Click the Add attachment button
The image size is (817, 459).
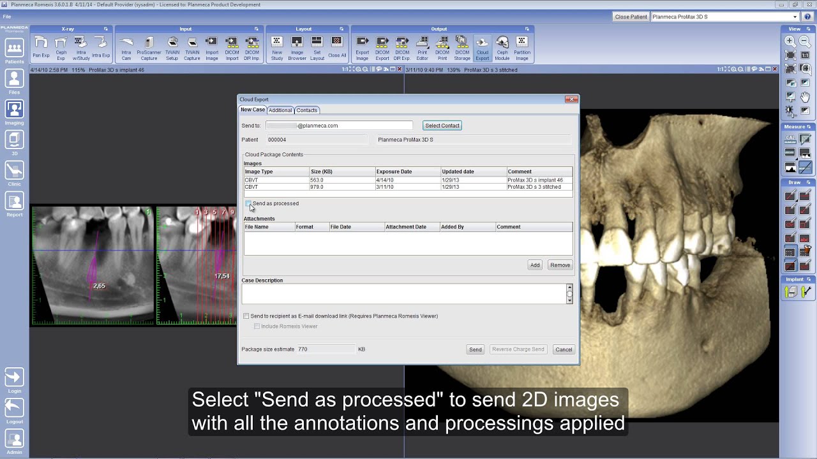(x=535, y=265)
